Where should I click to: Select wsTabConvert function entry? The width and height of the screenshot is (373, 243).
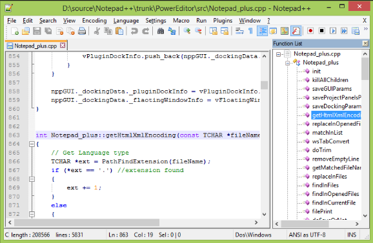[330, 142]
